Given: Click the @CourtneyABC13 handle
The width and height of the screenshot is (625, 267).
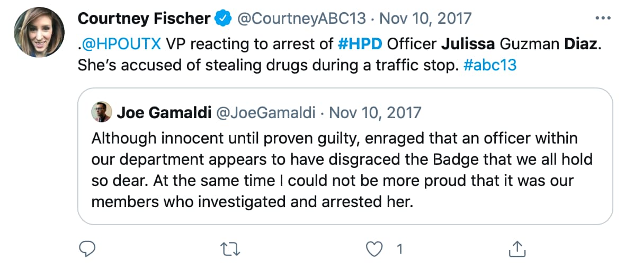Looking at the screenshot, I should (301, 19).
